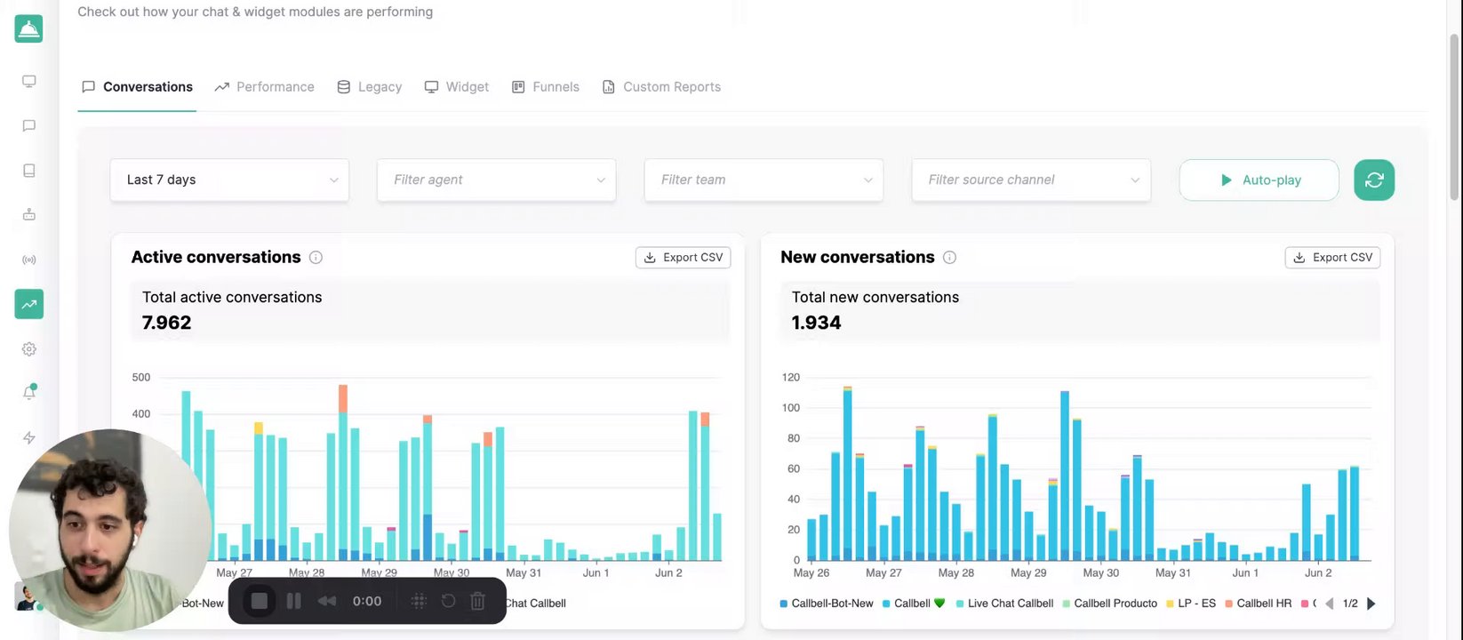This screenshot has width=1463, height=640.
Task: Open the chat bubble icon in sidebar
Action: [28, 126]
